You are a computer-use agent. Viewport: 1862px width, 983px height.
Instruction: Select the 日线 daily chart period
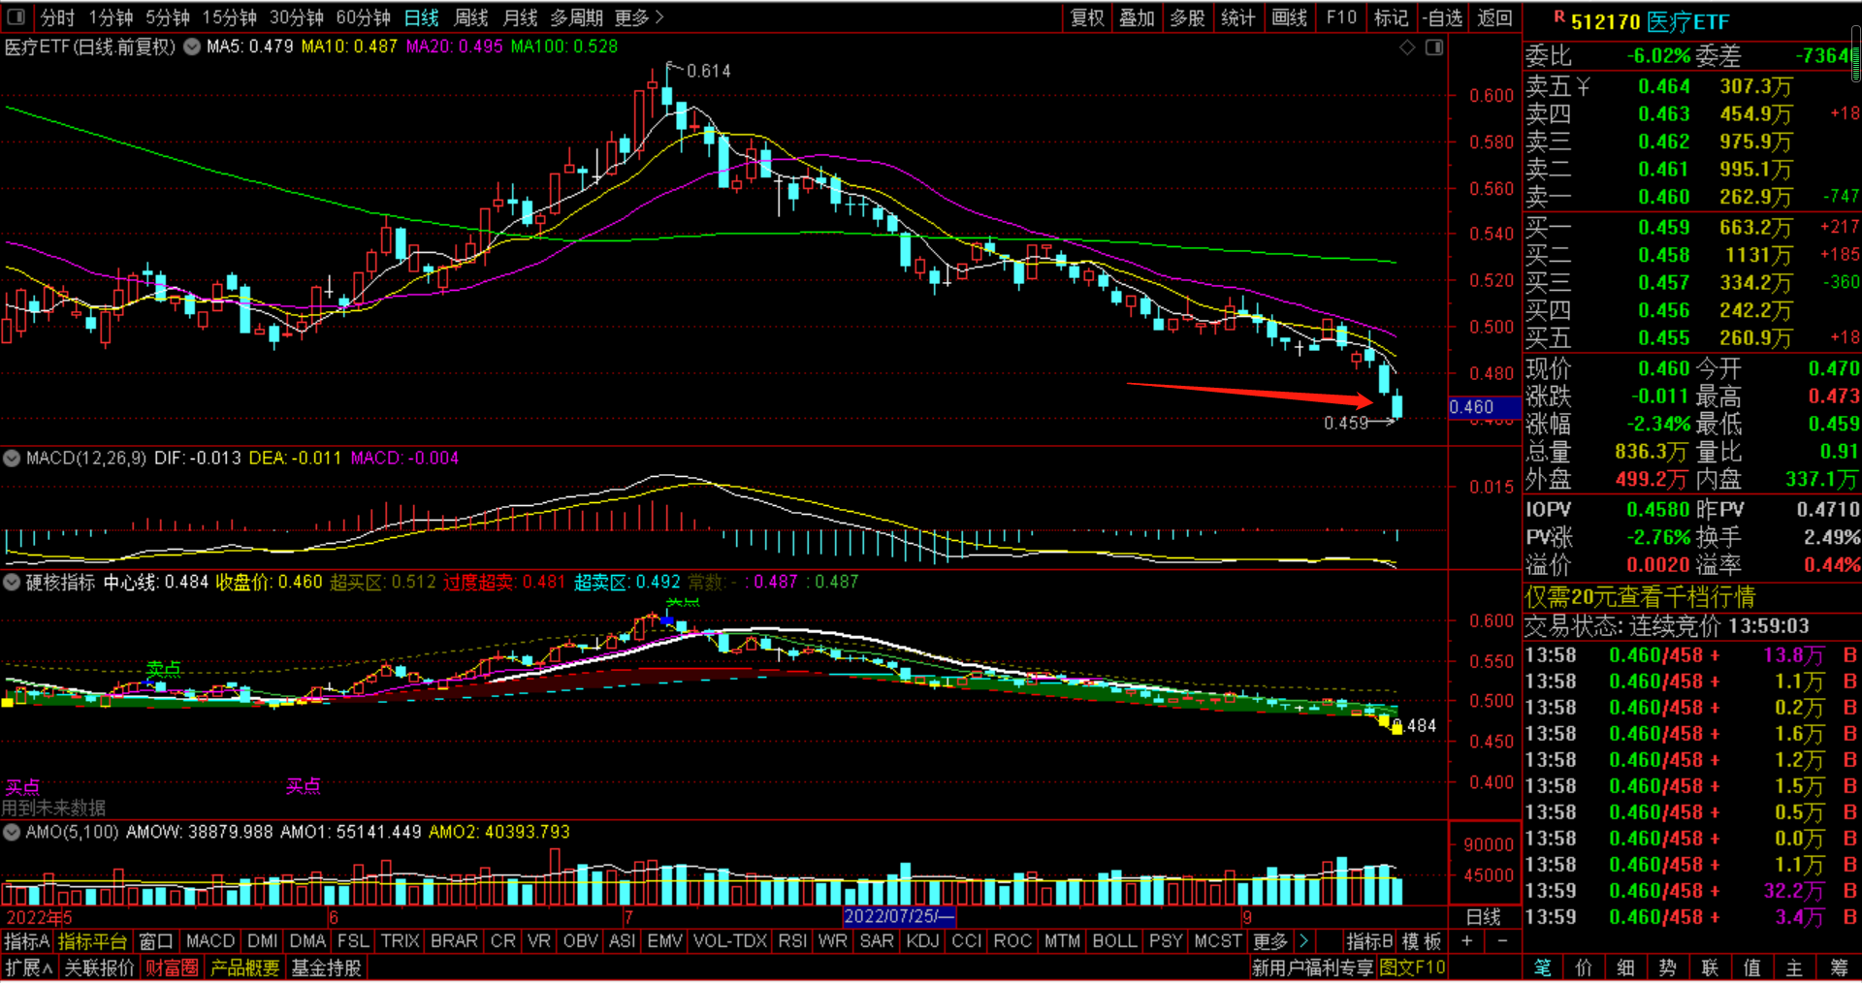click(422, 17)
